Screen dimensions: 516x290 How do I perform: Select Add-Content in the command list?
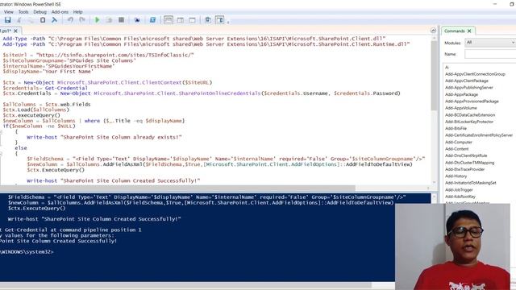[457, 149]
